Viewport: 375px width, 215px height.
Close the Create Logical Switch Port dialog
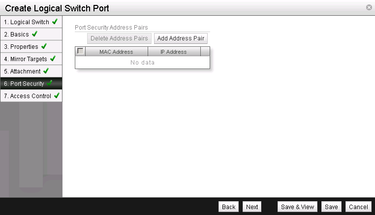pos(369,8)
